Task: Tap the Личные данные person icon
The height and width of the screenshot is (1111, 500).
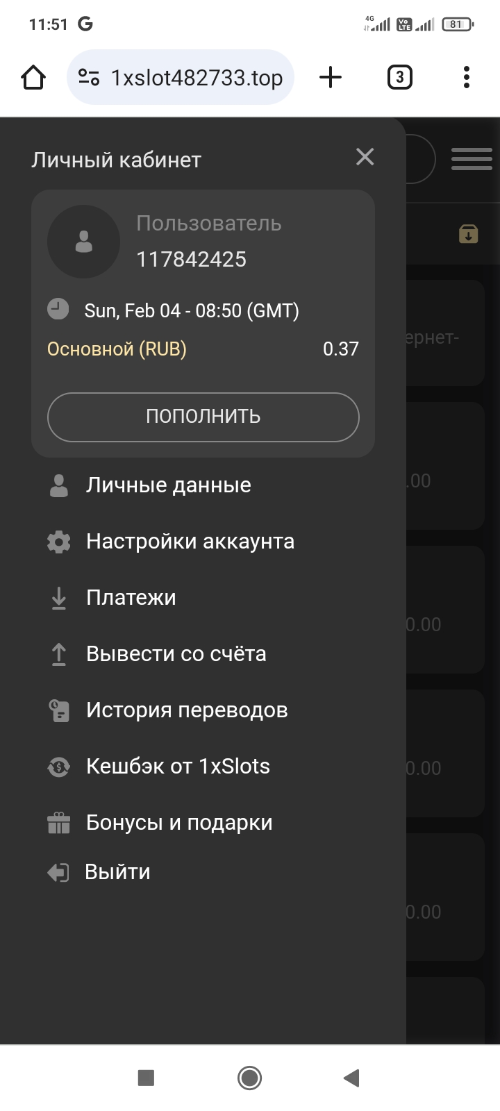Action: tap(59, 485)
